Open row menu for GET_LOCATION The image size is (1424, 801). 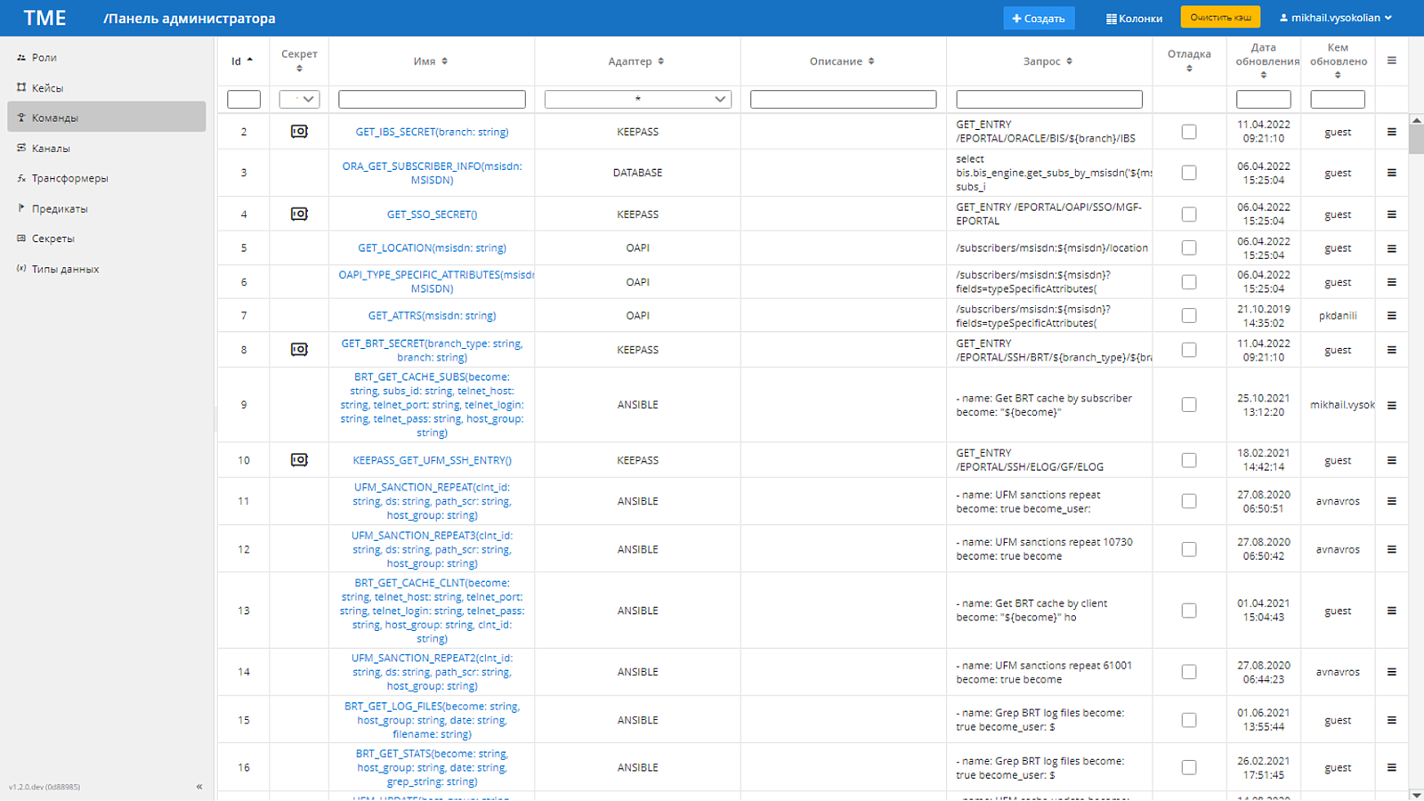[1391, 248]
